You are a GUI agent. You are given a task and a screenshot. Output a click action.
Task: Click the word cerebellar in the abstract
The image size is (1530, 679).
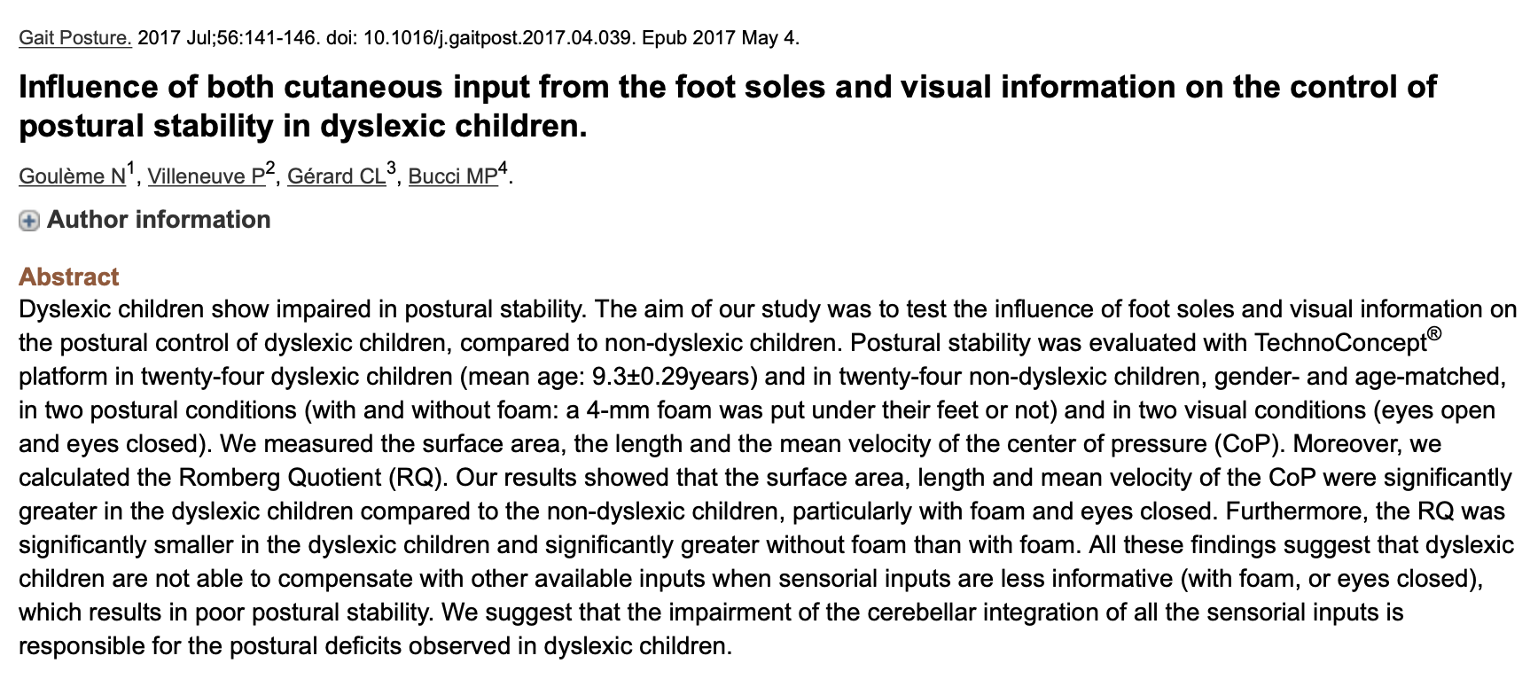(922, 613)
